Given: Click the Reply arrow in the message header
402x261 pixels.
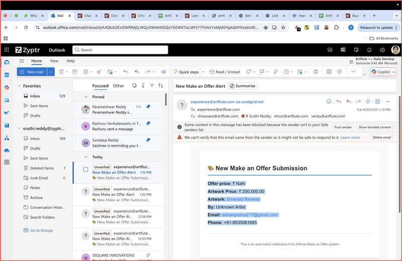Looking at the screenshot, I should click(339, 101).
